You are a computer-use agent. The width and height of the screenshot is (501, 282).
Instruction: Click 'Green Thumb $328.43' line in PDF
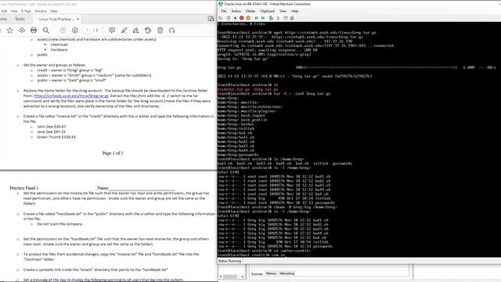(x=56, y=137)
